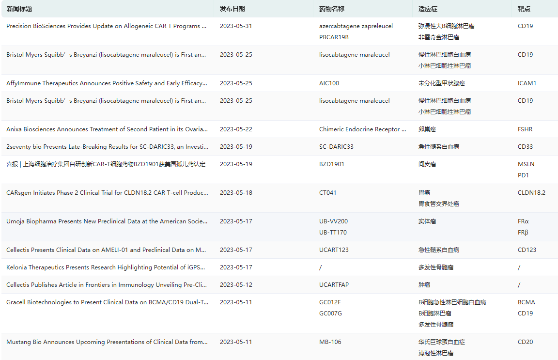Click target MSLN
This screenshot has height=360, width=558.
[526, 164]
